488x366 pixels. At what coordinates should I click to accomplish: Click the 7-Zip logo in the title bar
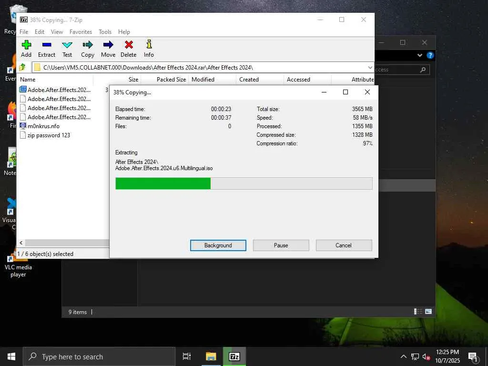(24, 20)
